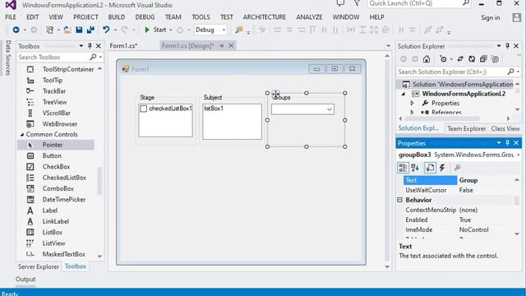Open the groupBox3 object selector dropdown
This screenshot has width=526, height=296.
(x=519, y=155)
